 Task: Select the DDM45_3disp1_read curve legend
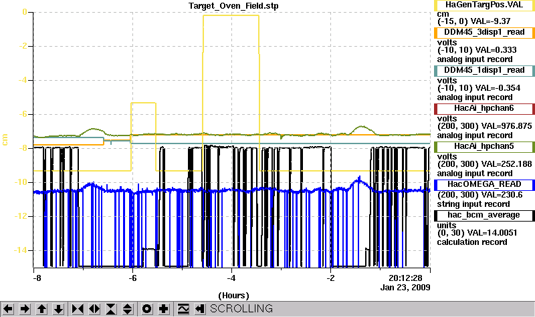[x=484, y=32]
